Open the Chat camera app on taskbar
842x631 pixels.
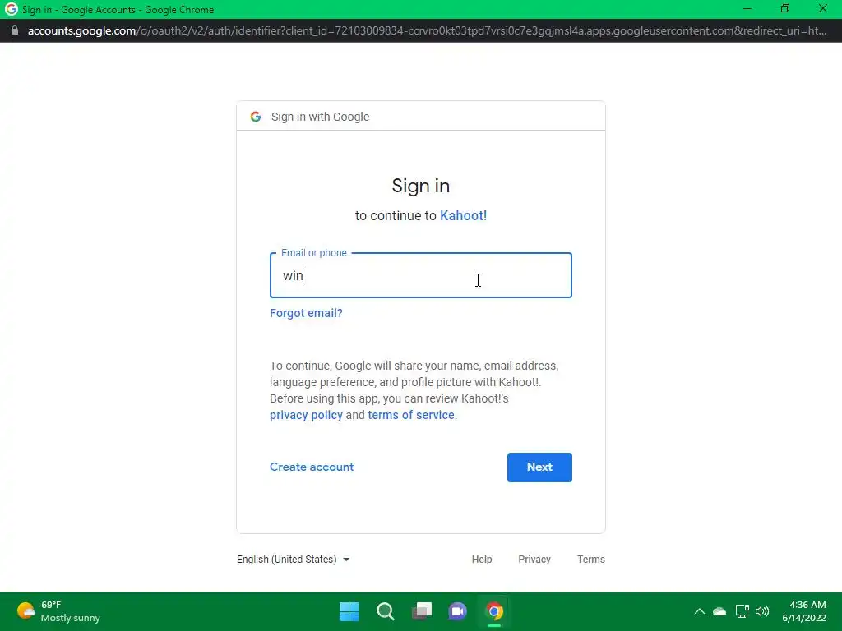pos(457,611)
